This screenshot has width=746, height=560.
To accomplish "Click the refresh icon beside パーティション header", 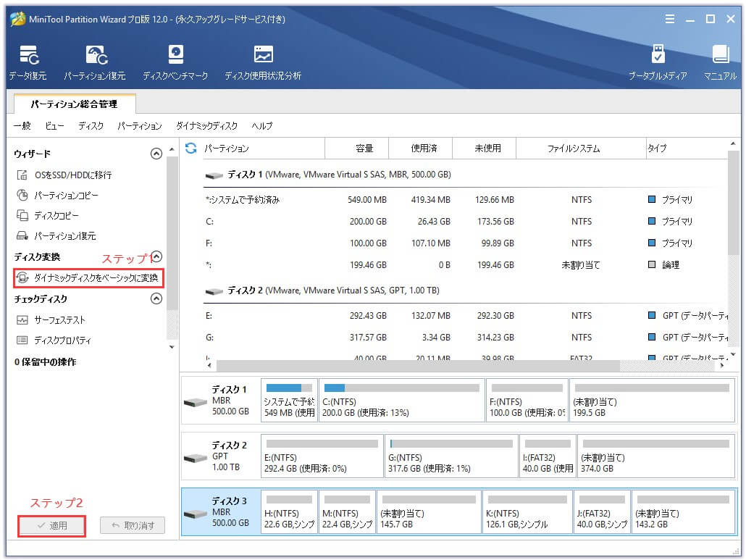I will pos(191,149).
